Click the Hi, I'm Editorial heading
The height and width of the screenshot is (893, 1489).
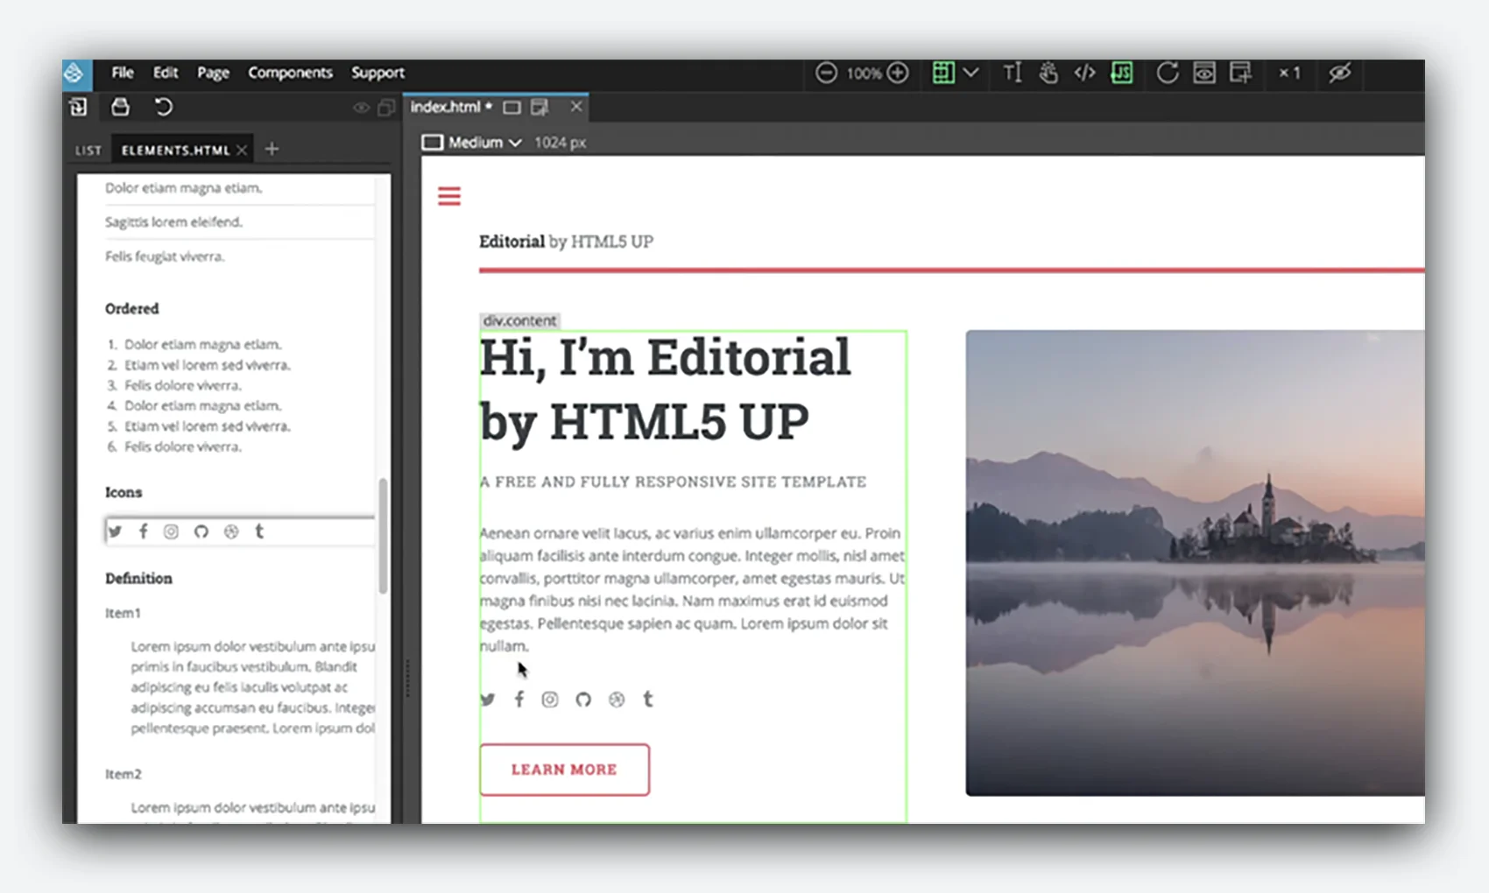point(665,390)
